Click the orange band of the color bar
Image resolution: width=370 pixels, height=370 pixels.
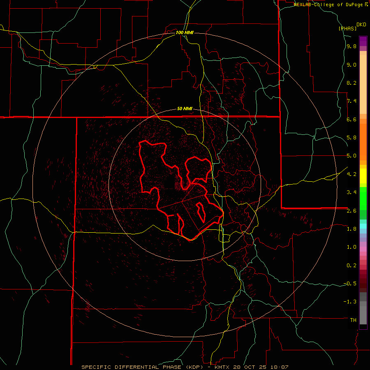363,142
